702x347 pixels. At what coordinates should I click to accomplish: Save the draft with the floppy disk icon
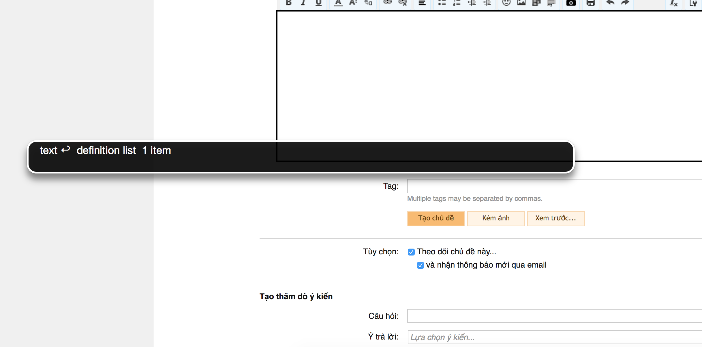pyautogui.click(x=590, y=3)
